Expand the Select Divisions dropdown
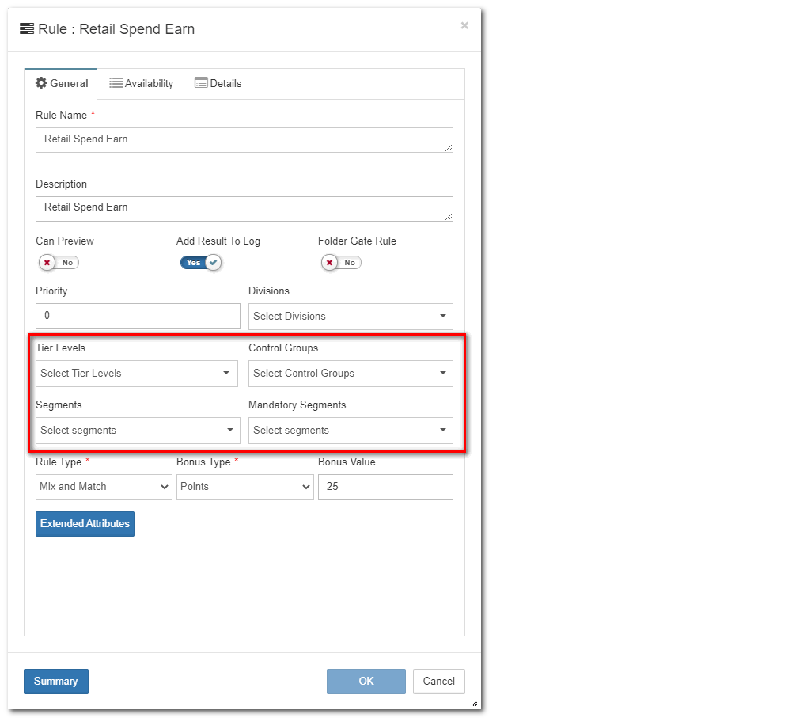 point(351,316)
